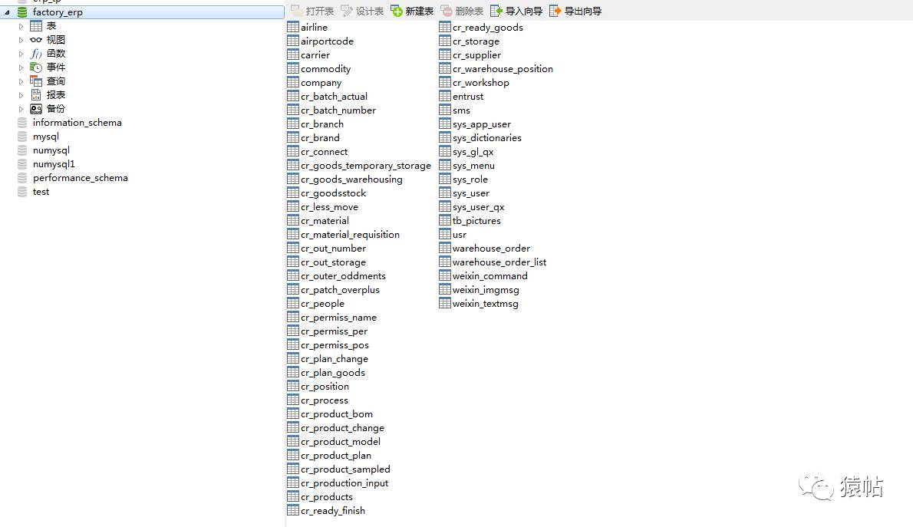Screen dimensions: 913x527
Task: Open the Export Wizard (导出向导)
Action: [x=575, y=11]
